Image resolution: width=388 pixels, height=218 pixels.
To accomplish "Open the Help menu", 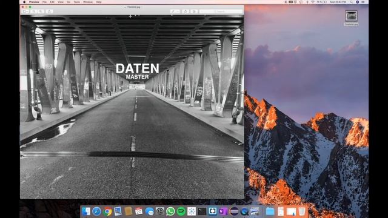I will coord(98,2).
